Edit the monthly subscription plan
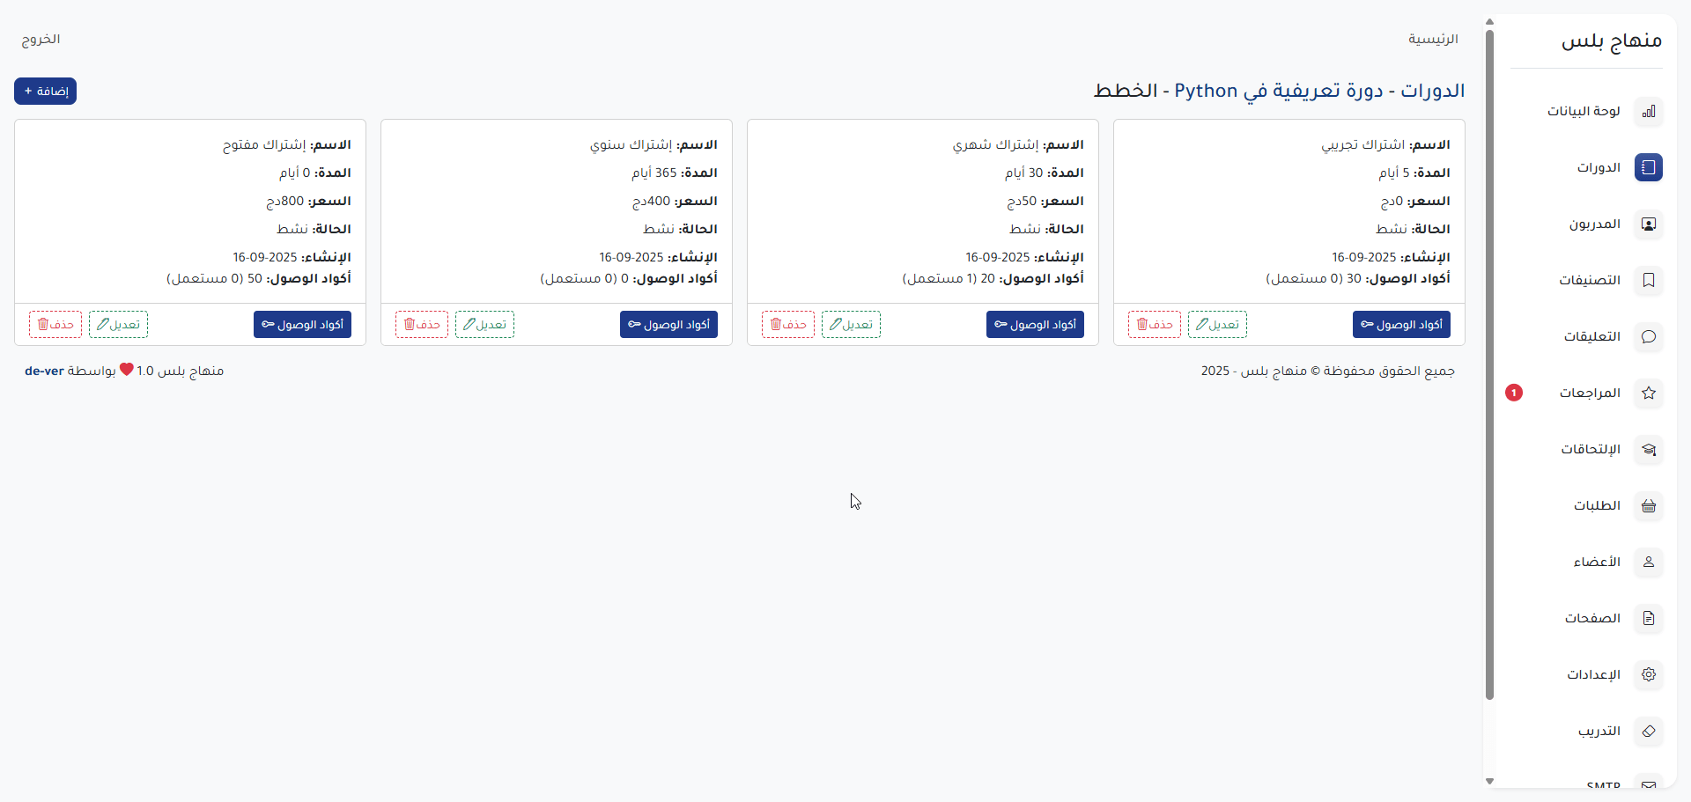The image size is (1691, 802). pos(851,325)
